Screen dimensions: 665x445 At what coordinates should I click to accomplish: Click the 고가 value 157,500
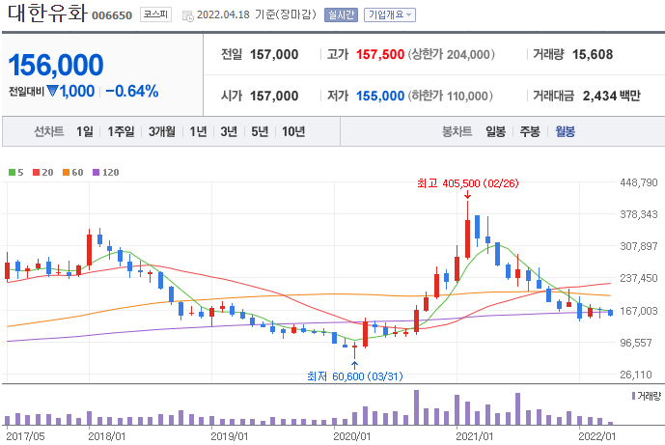click(x=380, y=54)
